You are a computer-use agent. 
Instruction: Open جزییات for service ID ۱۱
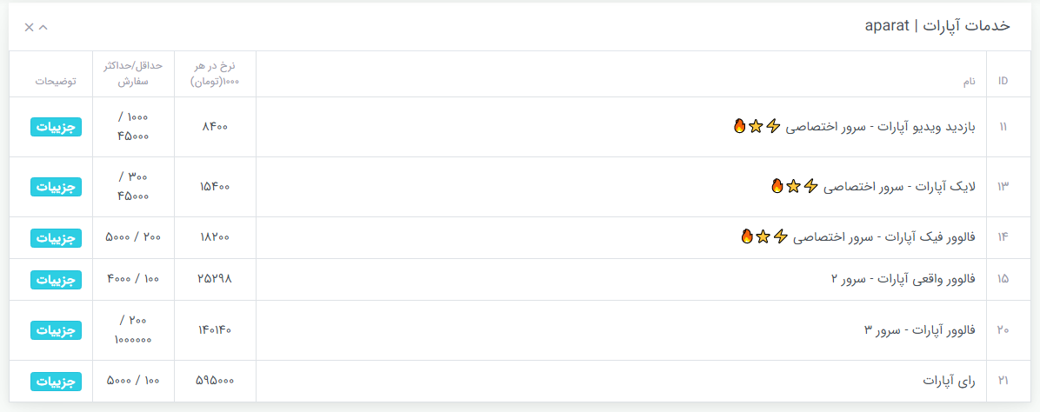click(56, 127)
